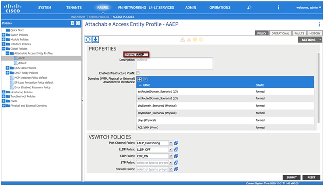
Task: Toggle Enable Infrastructure VLAN checkbox
Action: pos(138,73)
